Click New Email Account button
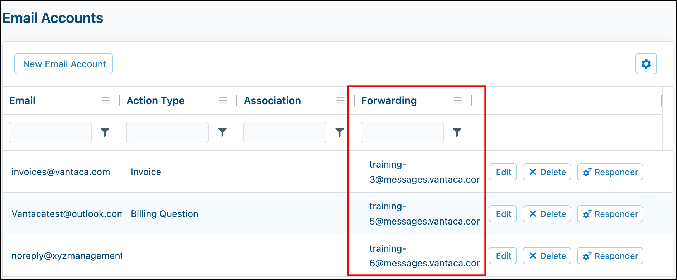The width and height of the screenshot is (677, 280). tap(64, 64)
